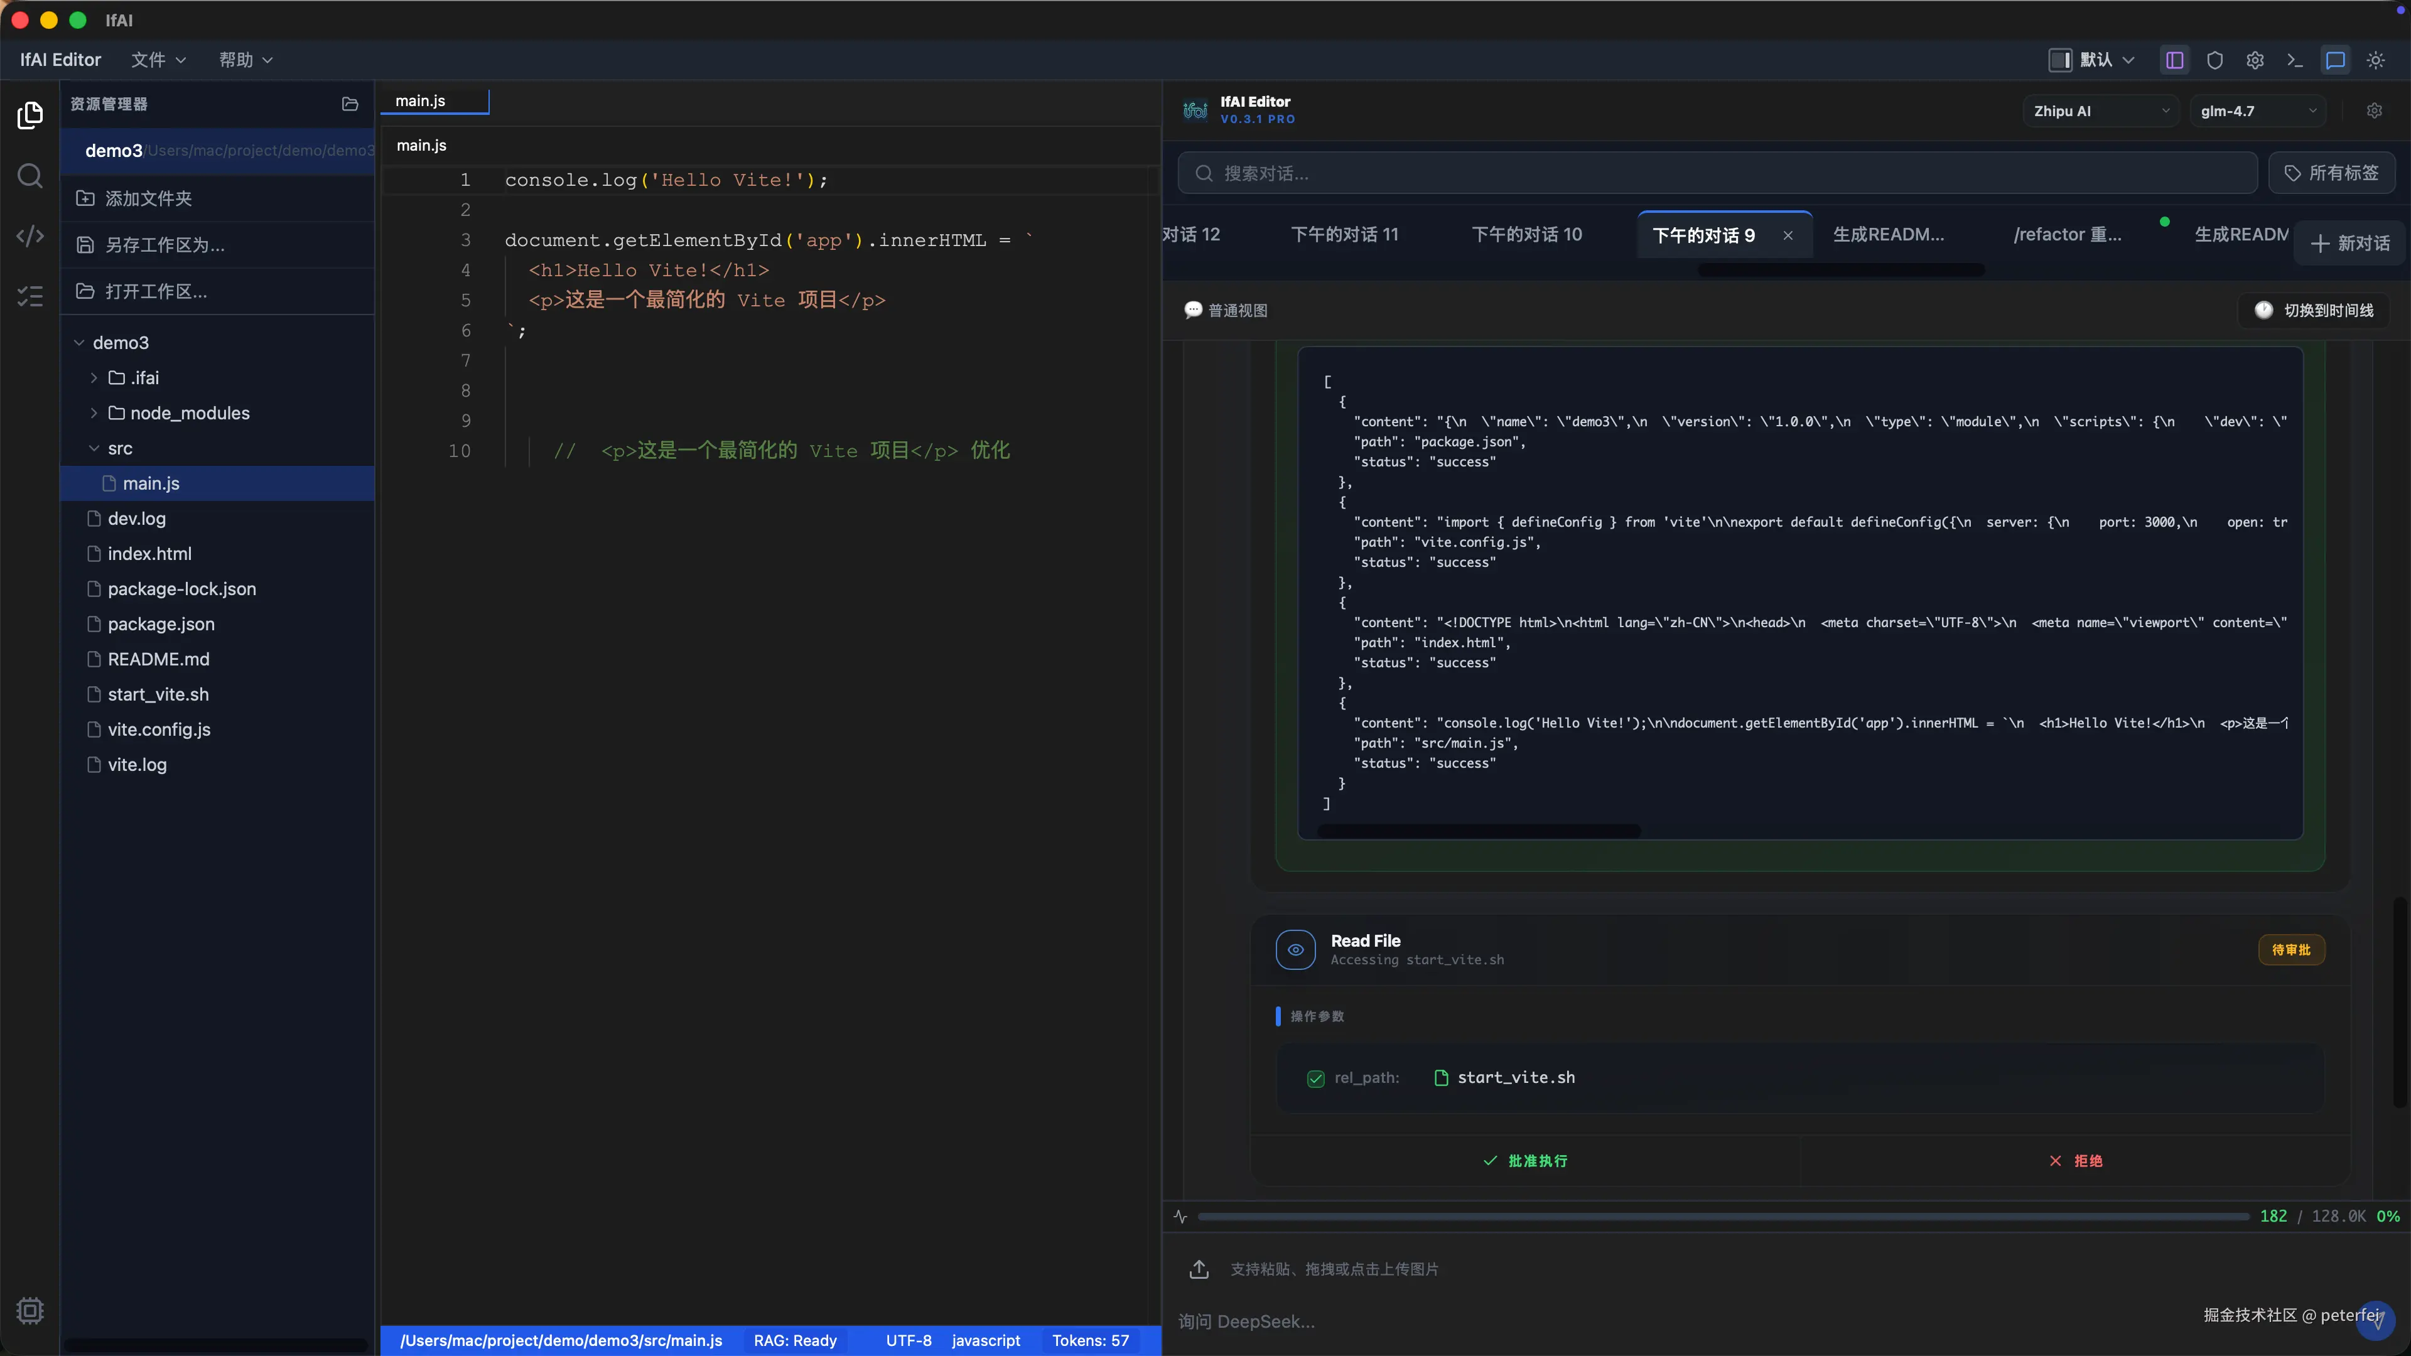Open the search sidebar icon
Image resolution: width=2411 pixels, height=1356 pixels.
tap(30, 176)
